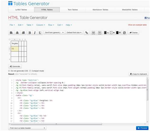Select column B header
The width and height of the screenshot is (150, 131).
coord(20,40)
